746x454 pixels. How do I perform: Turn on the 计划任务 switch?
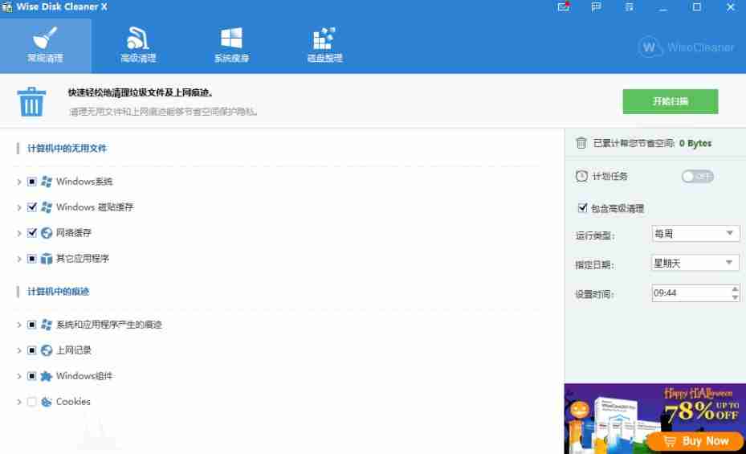coord(697,177)
